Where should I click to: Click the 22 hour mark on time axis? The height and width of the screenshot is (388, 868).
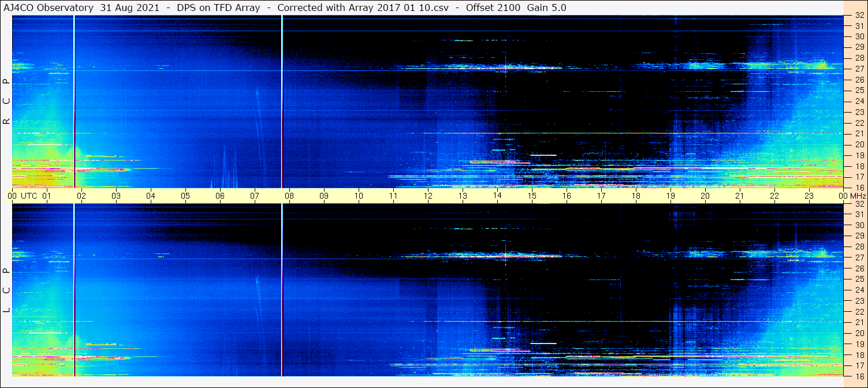point(774,196)
